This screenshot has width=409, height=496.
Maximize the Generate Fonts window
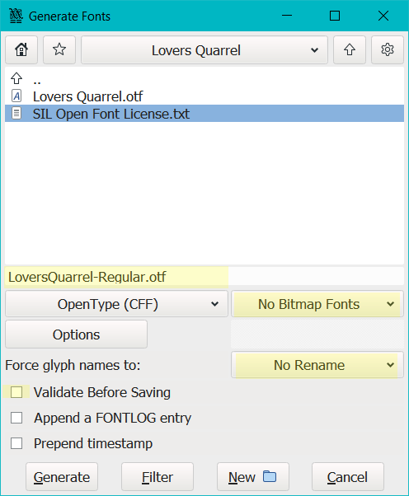(335, 16)
